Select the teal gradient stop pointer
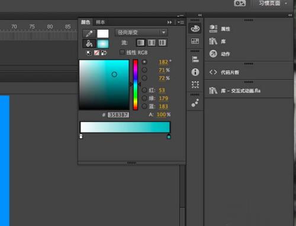Viewport: 296px width, 226px height. [x=169, y=137]
